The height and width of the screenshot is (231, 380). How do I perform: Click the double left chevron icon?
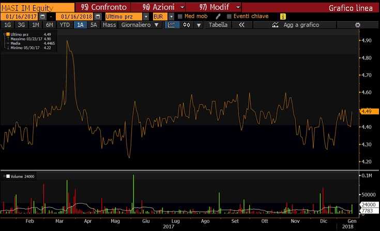(241, 25)
